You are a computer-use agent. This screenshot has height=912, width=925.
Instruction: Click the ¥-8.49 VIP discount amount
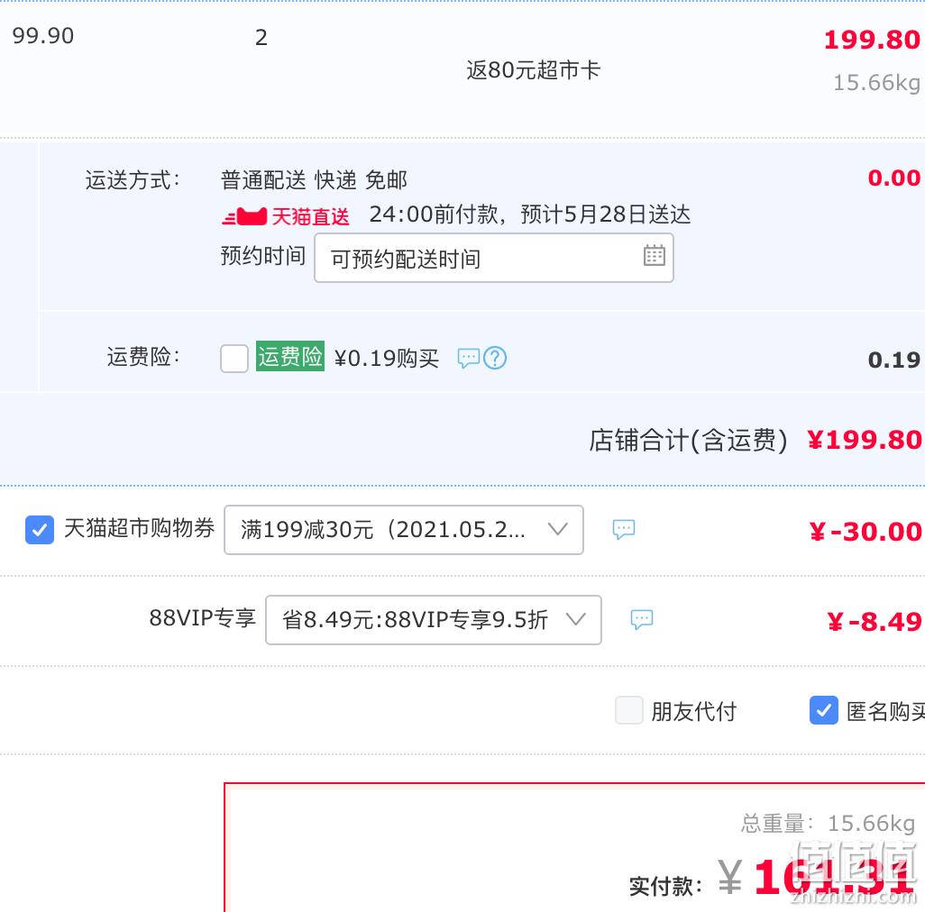click(874, 621)
